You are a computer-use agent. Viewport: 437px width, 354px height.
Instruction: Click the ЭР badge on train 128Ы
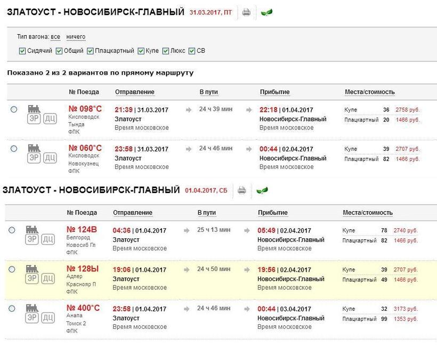32,278
